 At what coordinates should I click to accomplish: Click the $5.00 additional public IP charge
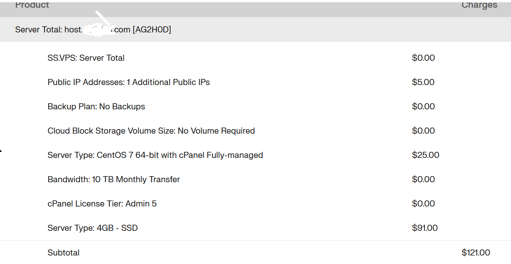(423, 82)
